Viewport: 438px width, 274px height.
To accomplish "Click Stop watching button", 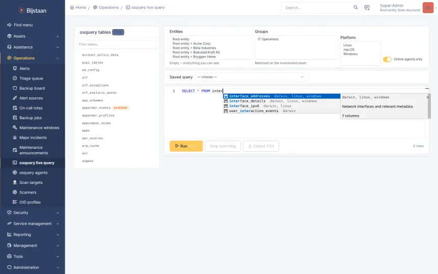I will (x=223, y=146).
